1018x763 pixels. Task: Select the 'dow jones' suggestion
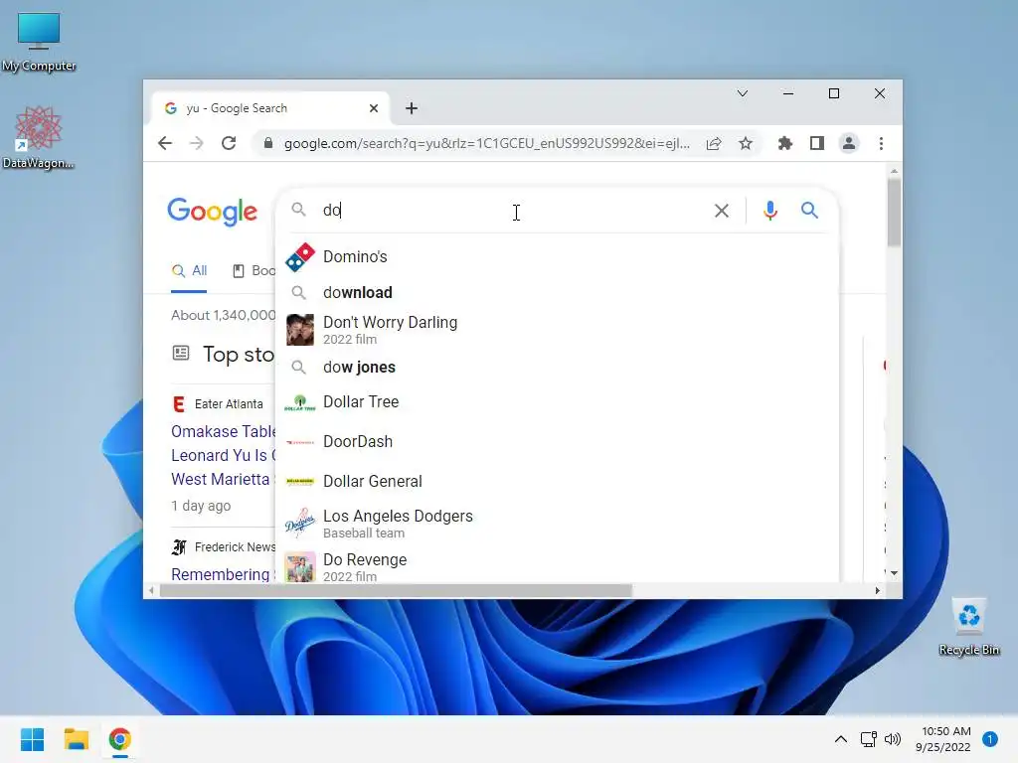click(x=557, y=368)
